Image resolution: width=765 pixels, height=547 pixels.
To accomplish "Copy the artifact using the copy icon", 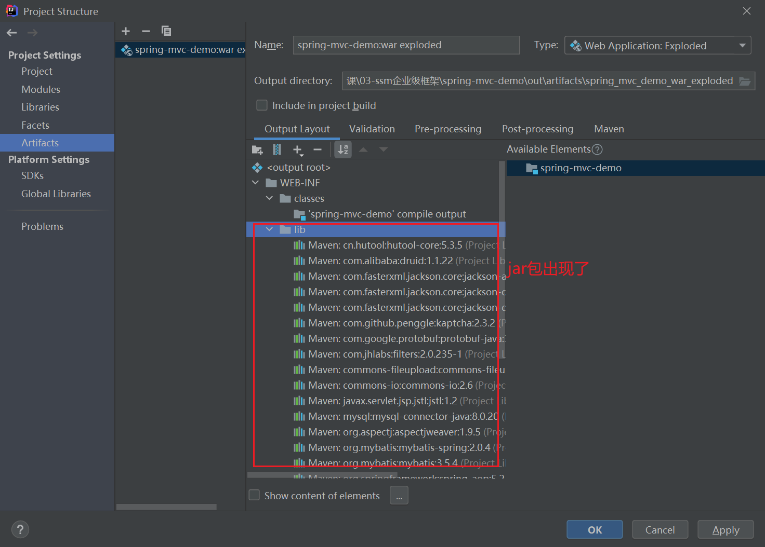I will [x=166, y=31].
